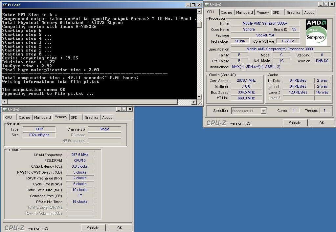336x232 pixels.
Task: Click the Name field 'Mobile AMD Sempron 3000+'
Action: coord(265,23)
